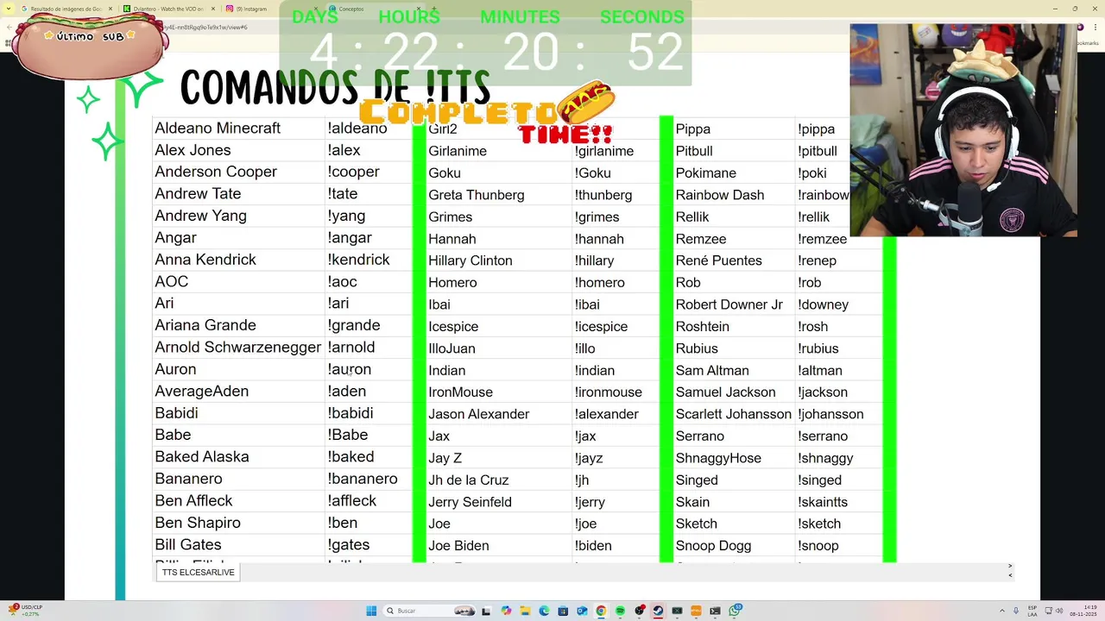Switch to the Google image results tab
Screen dimensions: 1105x621
[66, 9]
